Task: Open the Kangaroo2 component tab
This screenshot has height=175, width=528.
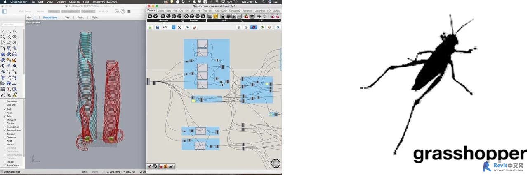Action: point(235,10)
